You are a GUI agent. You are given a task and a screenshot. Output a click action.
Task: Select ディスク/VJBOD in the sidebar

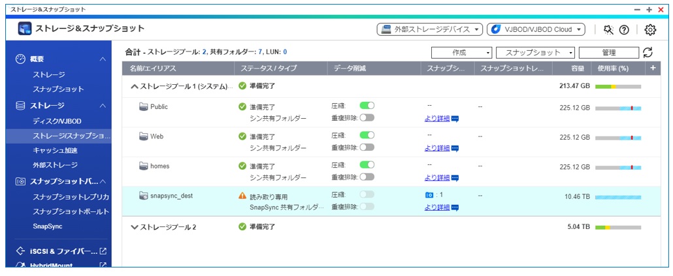pyautogui.click(x=57, y=121)
